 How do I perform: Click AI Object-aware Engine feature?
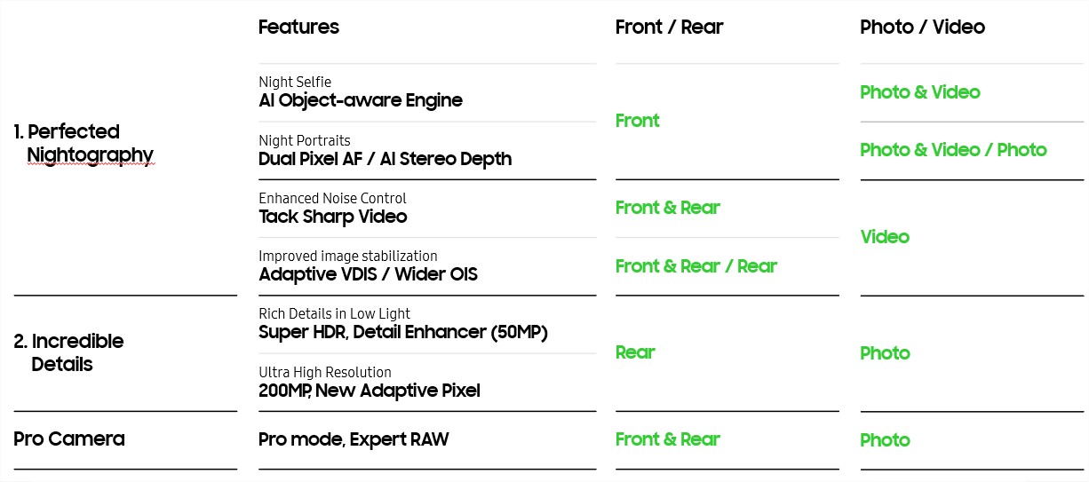pos(361,100)
